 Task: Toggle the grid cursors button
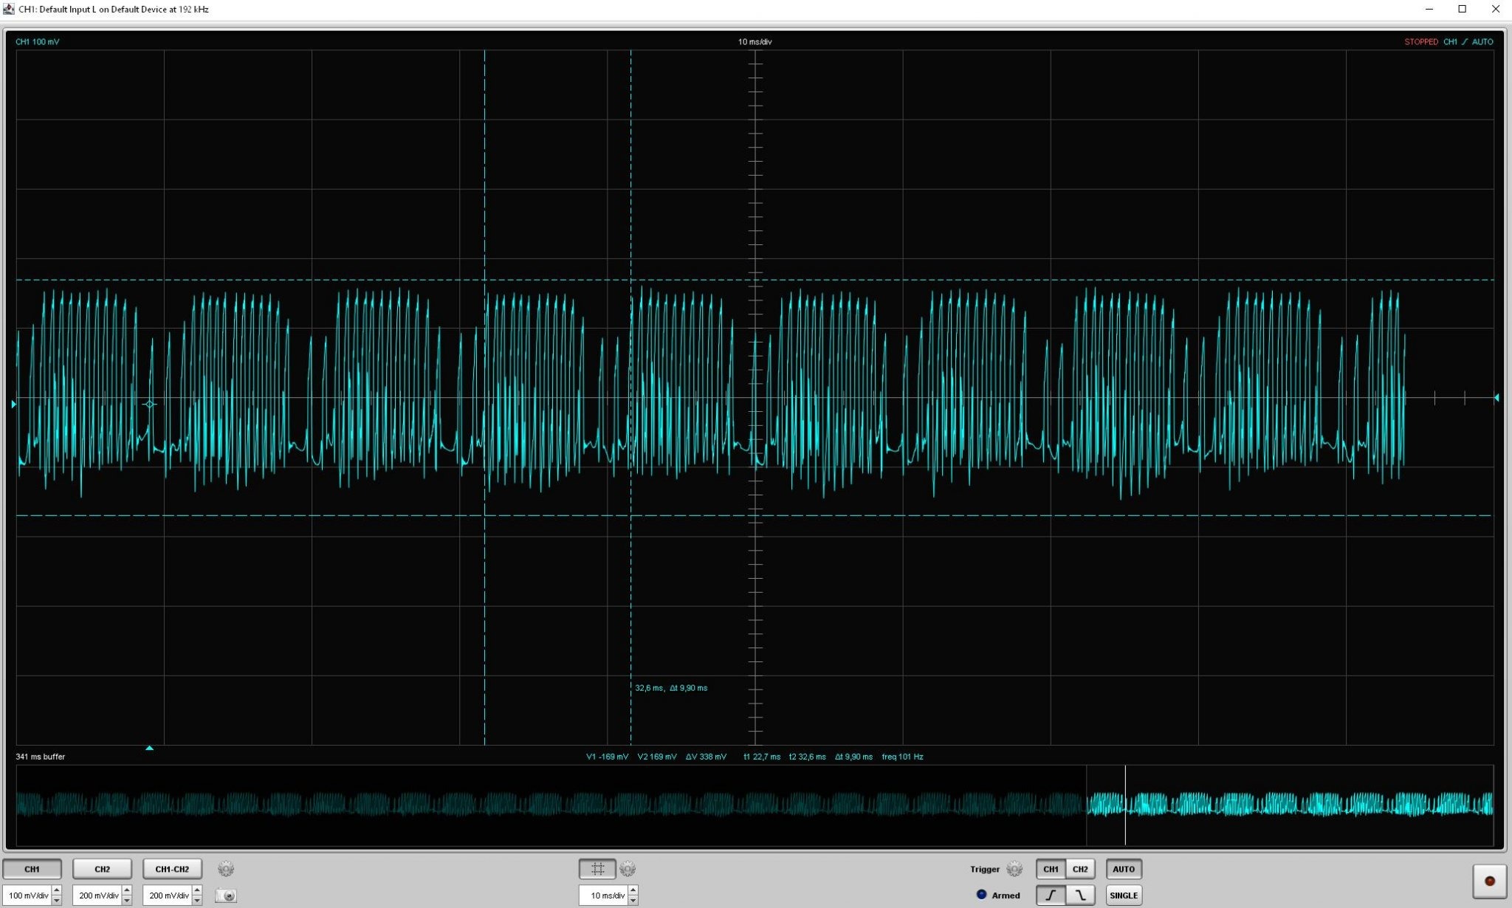tap(597, 869)
